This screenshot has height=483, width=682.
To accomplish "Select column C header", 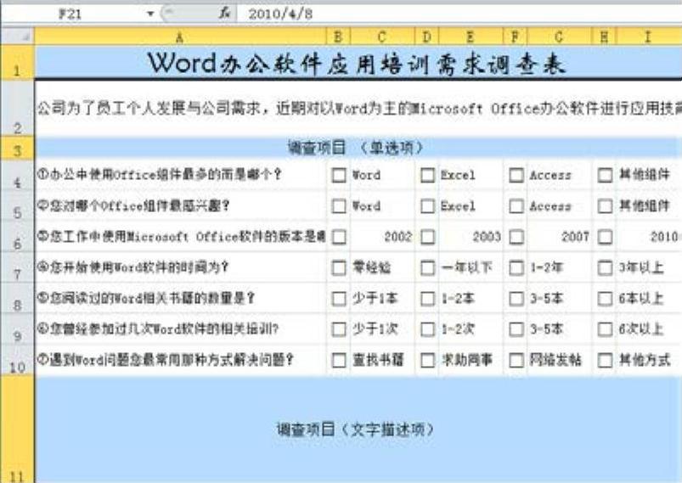I will coord(382,37).
